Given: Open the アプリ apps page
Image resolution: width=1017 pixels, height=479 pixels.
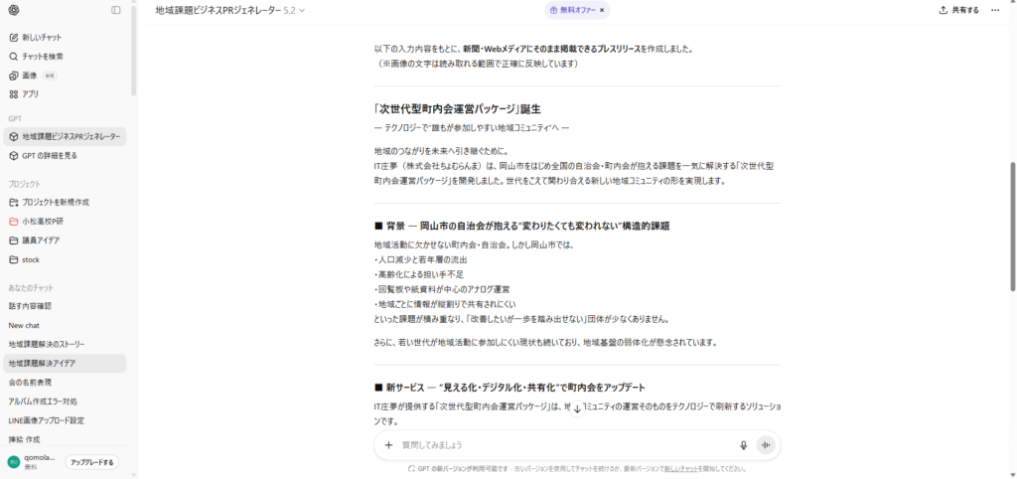Looking at the screenshot, I should 31,94.
